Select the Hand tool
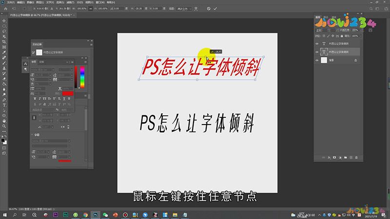 click(4, 121)
